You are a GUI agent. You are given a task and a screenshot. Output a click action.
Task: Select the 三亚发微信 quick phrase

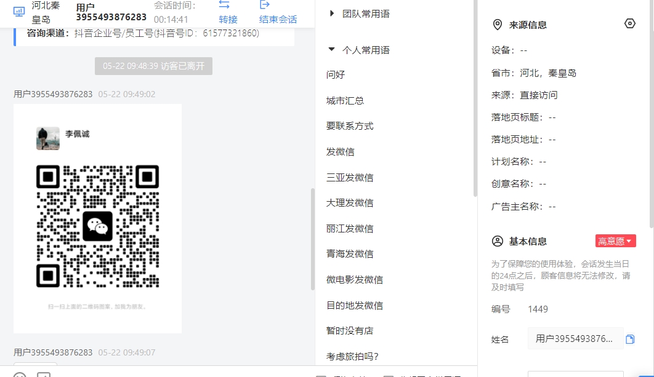click(x=350, y=178)
